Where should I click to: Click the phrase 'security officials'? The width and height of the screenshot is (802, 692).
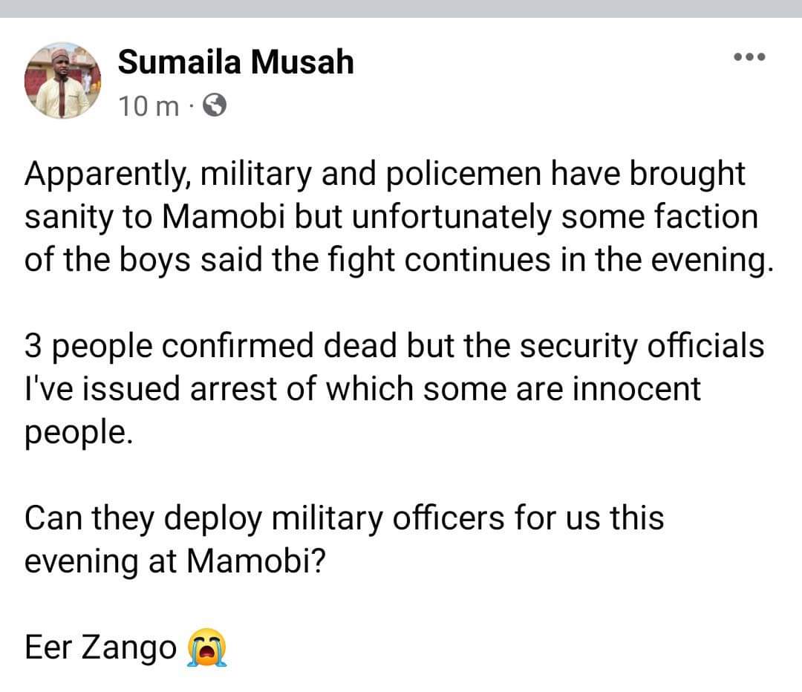point(642,346)
